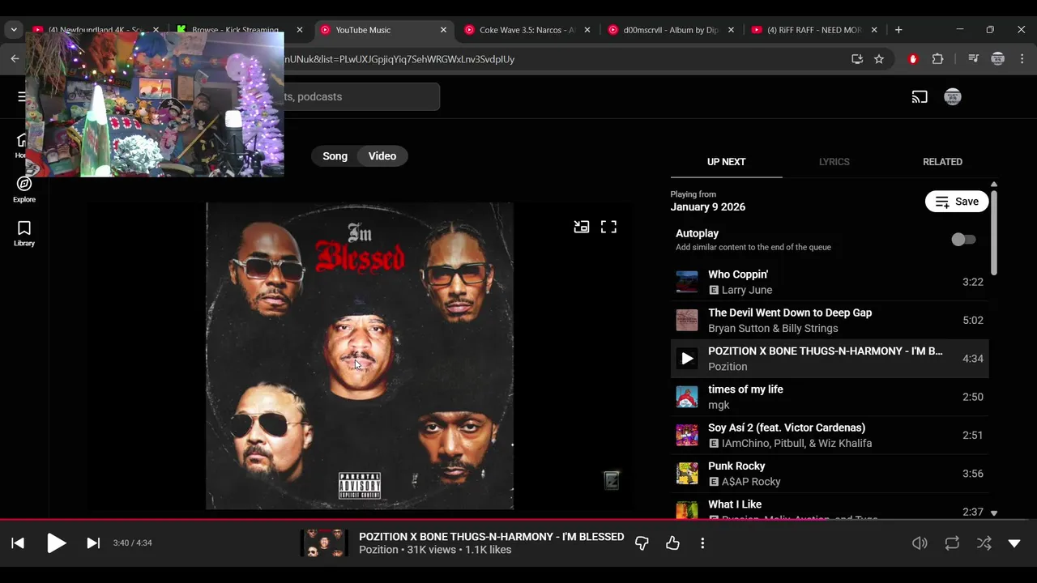Open miniplayer from video
This screenshot has width=1037, height=583.
point(581,227)
